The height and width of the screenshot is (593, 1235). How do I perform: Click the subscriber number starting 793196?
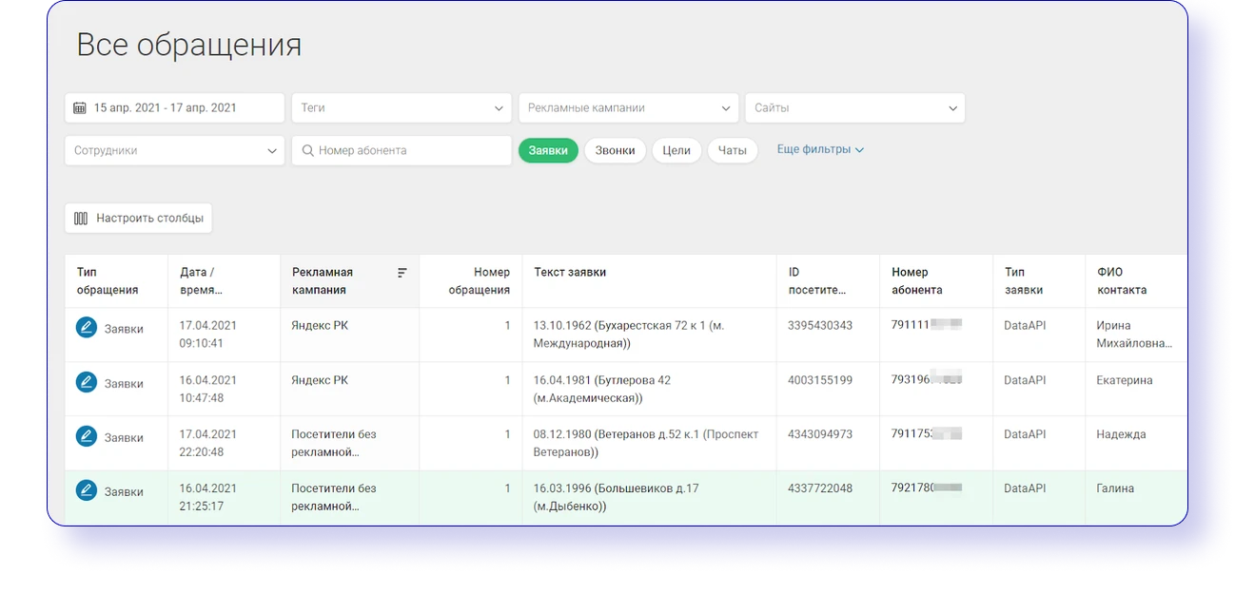tap(927, 380)
